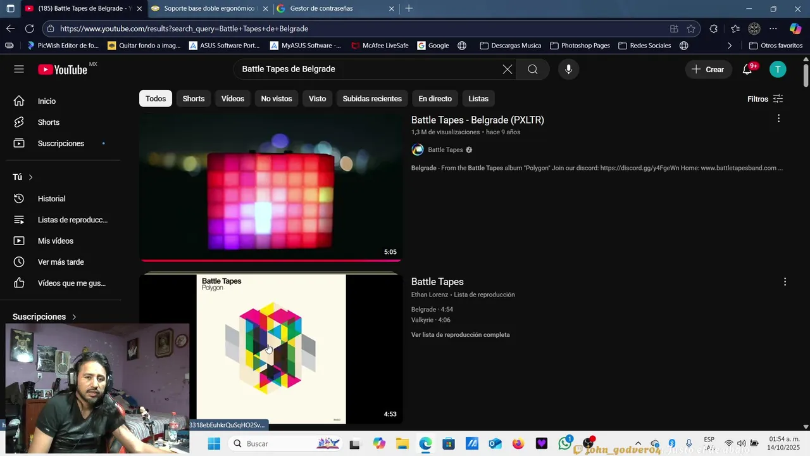Run the search with the magnifier button
Image resolution: width=810 pixels, height=456 pixels.
pyautogui.click(x=533, y=69)
